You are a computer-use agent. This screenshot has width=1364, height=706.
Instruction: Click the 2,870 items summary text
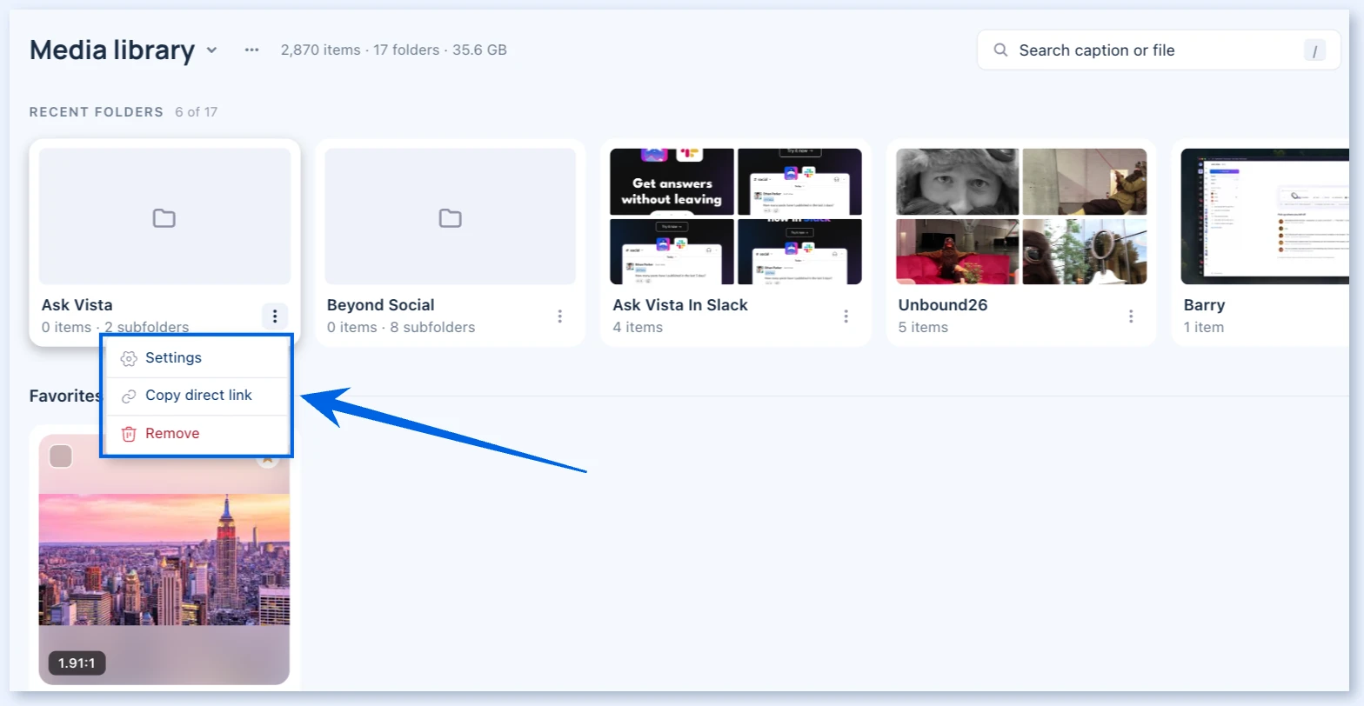394,50
